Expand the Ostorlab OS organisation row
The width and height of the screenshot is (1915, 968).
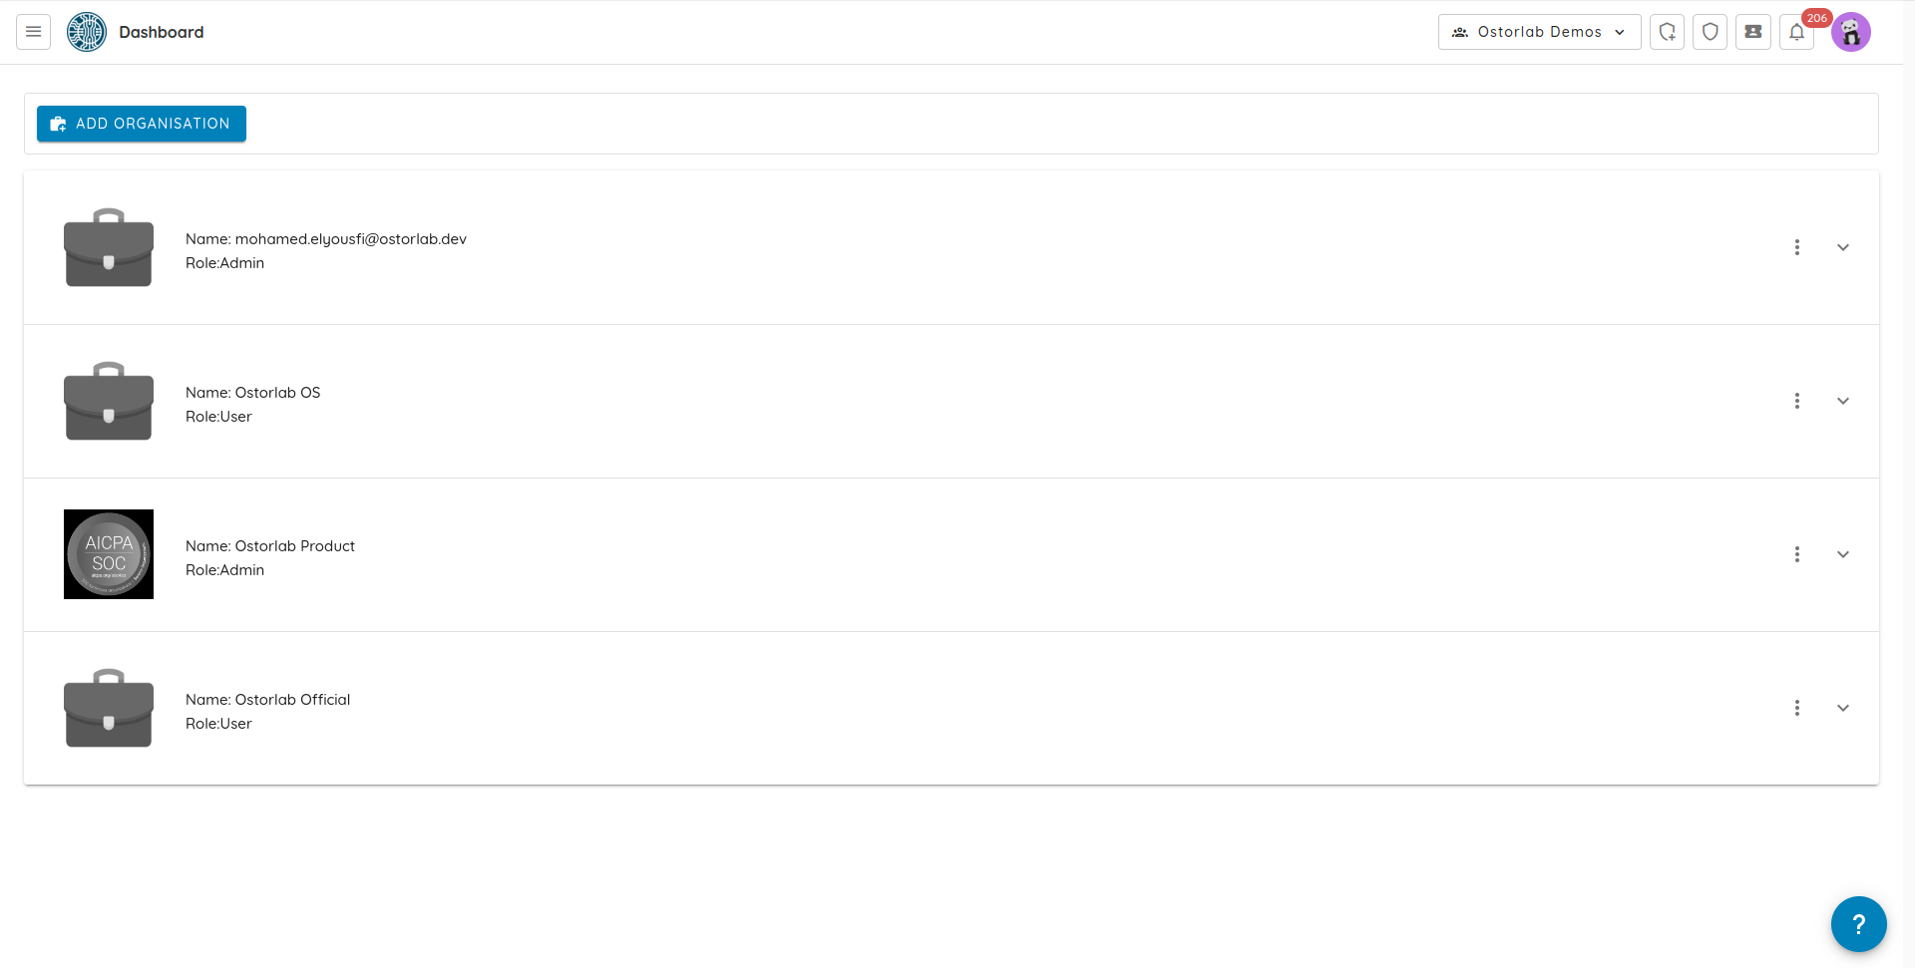pos(1842,401)
